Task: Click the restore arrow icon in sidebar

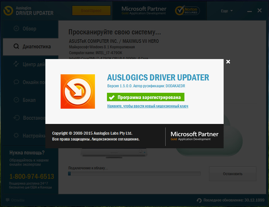Action: 17,118
